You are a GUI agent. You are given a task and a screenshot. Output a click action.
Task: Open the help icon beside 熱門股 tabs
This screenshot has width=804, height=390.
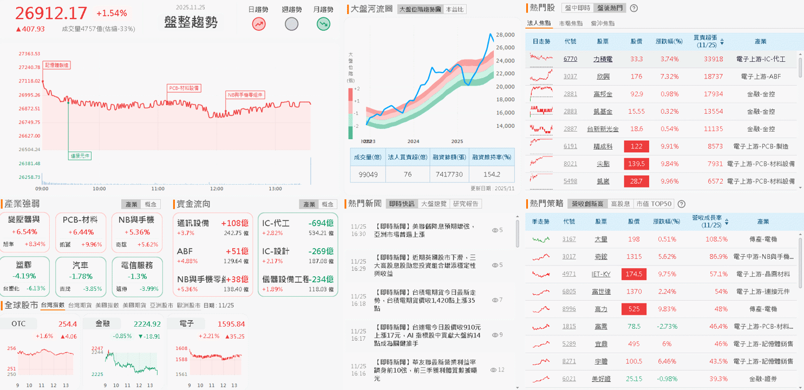(634, 8)
